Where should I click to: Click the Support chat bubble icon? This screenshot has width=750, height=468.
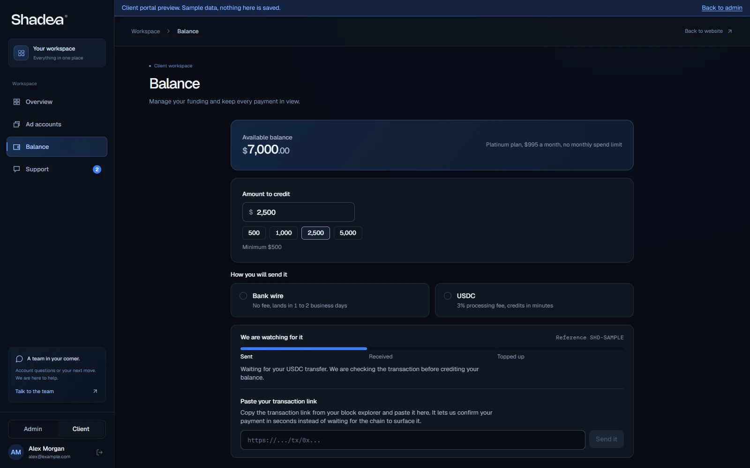click(17, 169)
